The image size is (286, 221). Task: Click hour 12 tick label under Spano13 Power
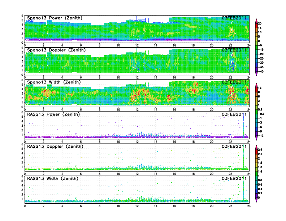[137, 45]
